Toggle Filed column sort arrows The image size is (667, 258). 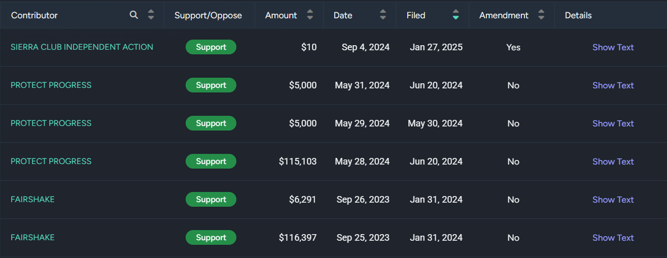point(455,15)
